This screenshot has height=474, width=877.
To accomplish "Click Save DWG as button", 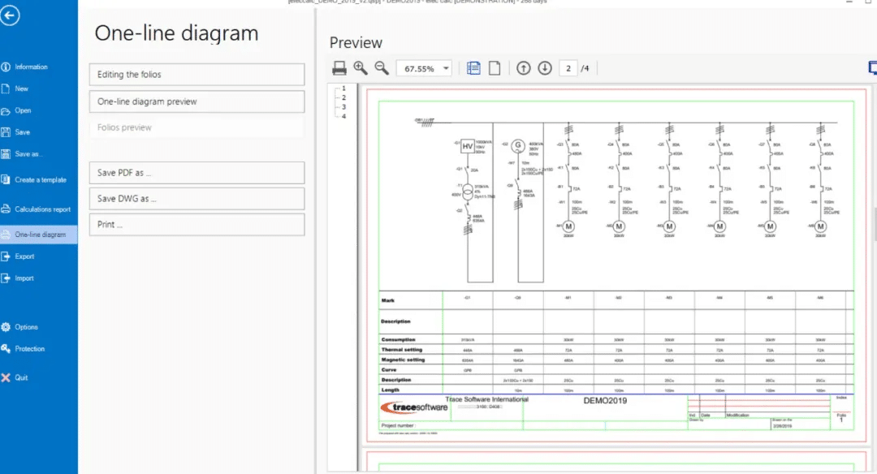I will pyautogui.click(x=197, y=199).
